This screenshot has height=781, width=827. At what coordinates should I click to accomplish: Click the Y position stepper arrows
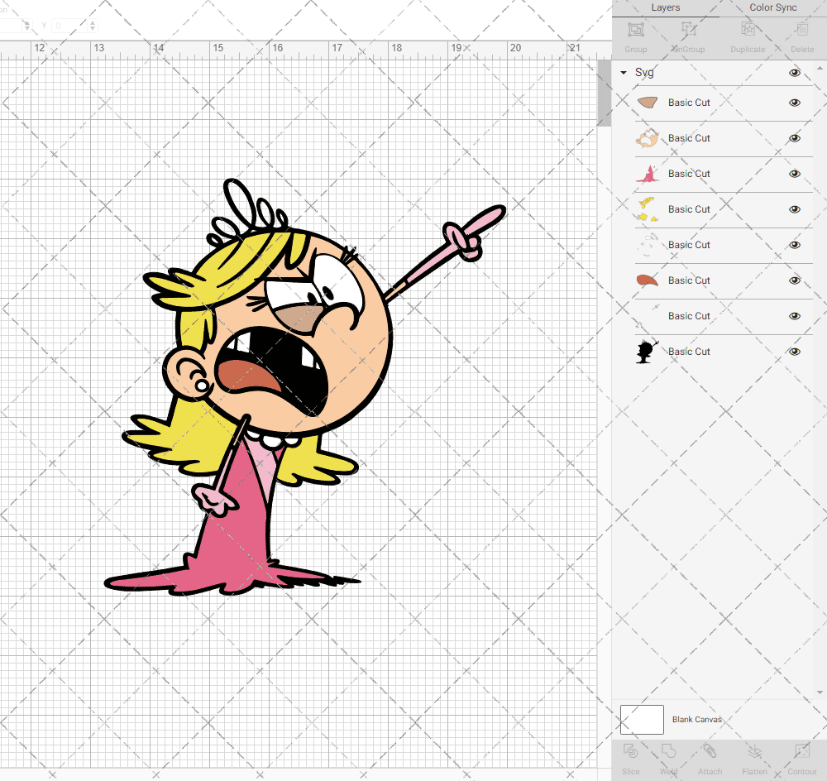tap(93, 25)
